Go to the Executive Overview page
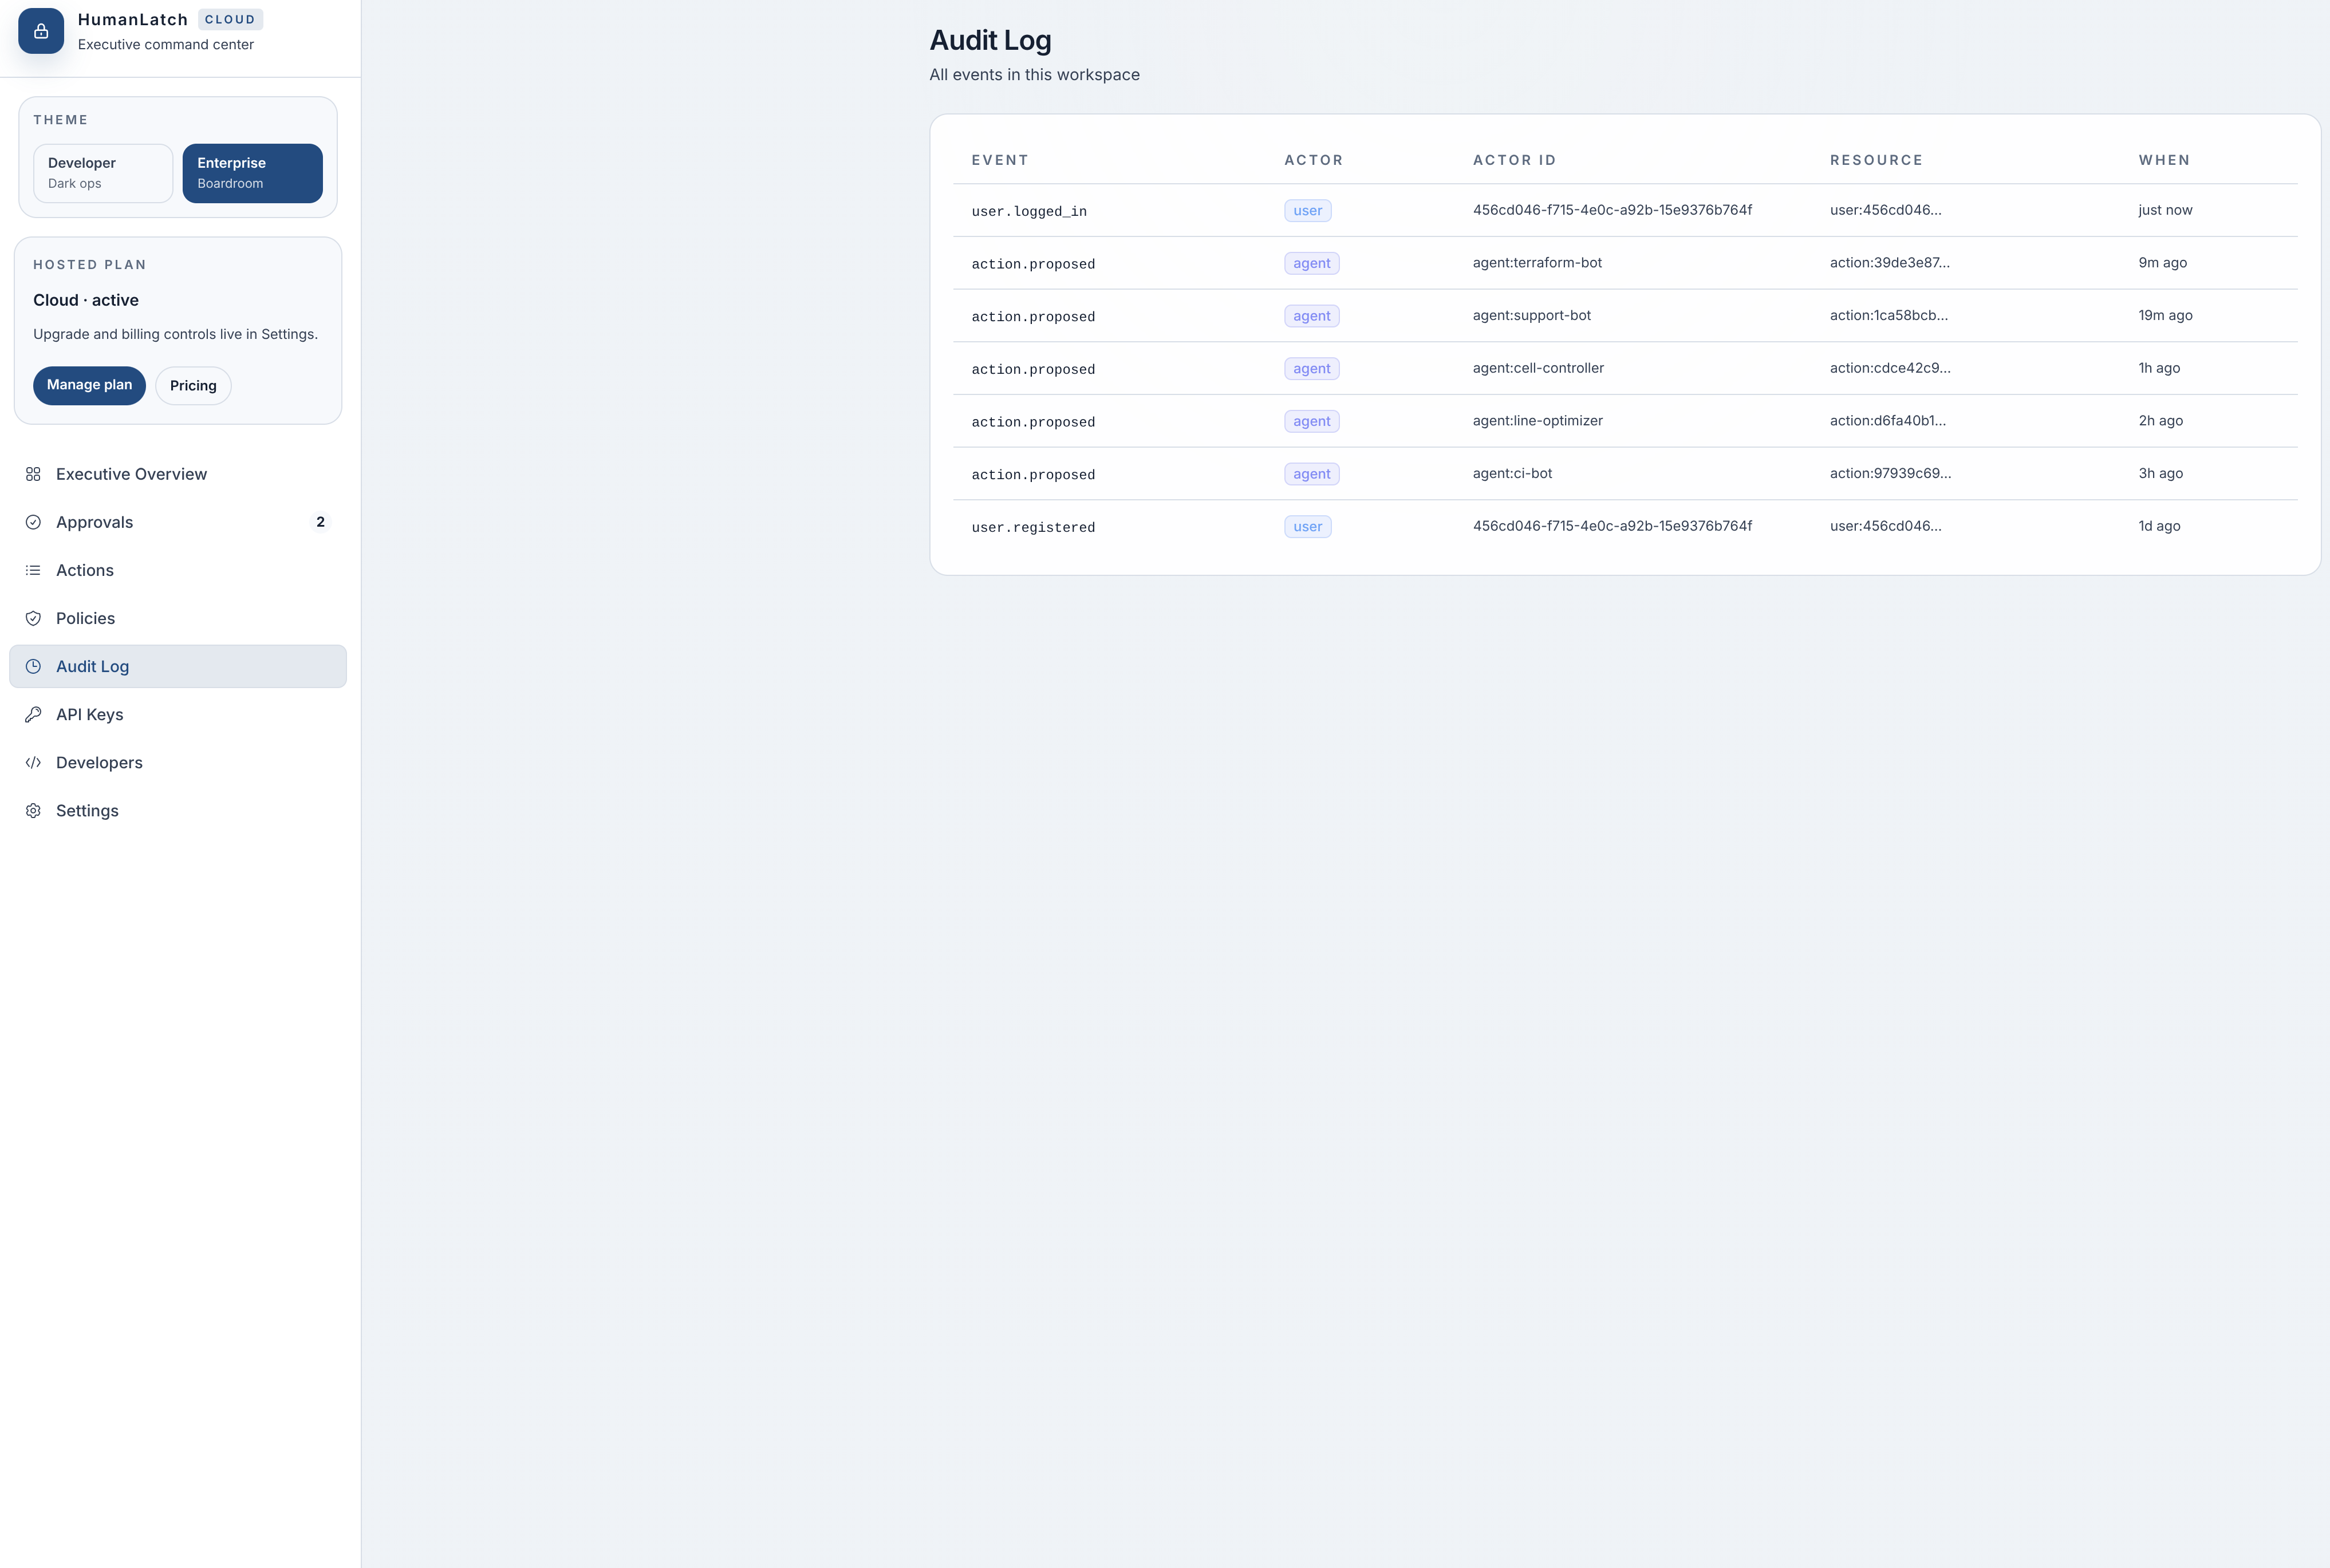2330x1568 pixels. coord(131,474)
